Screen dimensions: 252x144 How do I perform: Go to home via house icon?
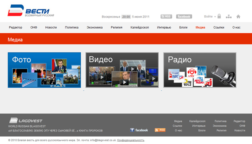(x=238, y=16)
